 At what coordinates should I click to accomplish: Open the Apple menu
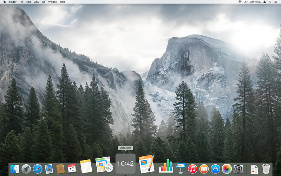(4, 2)
